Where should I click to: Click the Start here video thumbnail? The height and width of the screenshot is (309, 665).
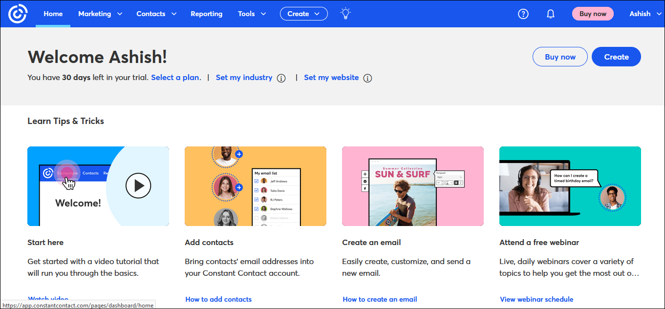click(98, 186)
